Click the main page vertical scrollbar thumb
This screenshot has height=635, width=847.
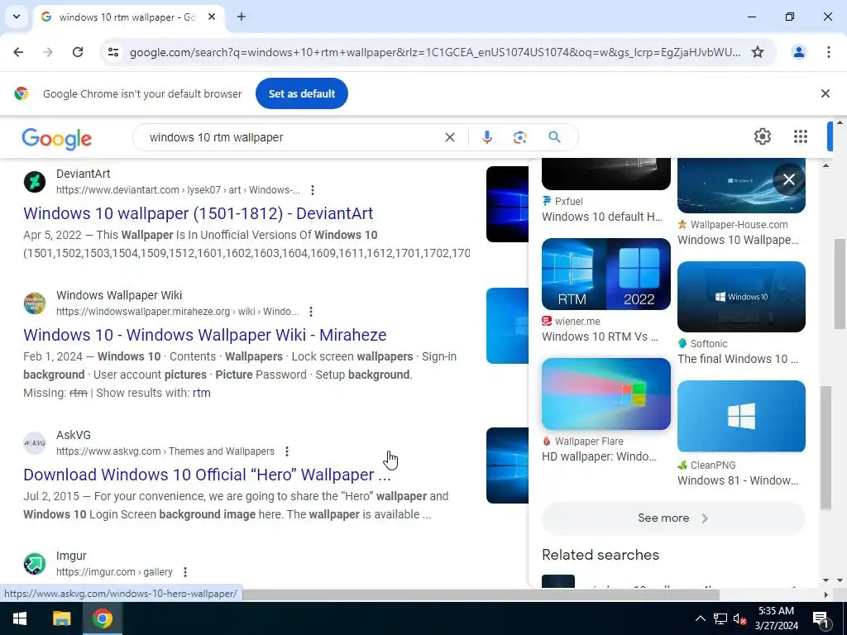coord(840,284)
